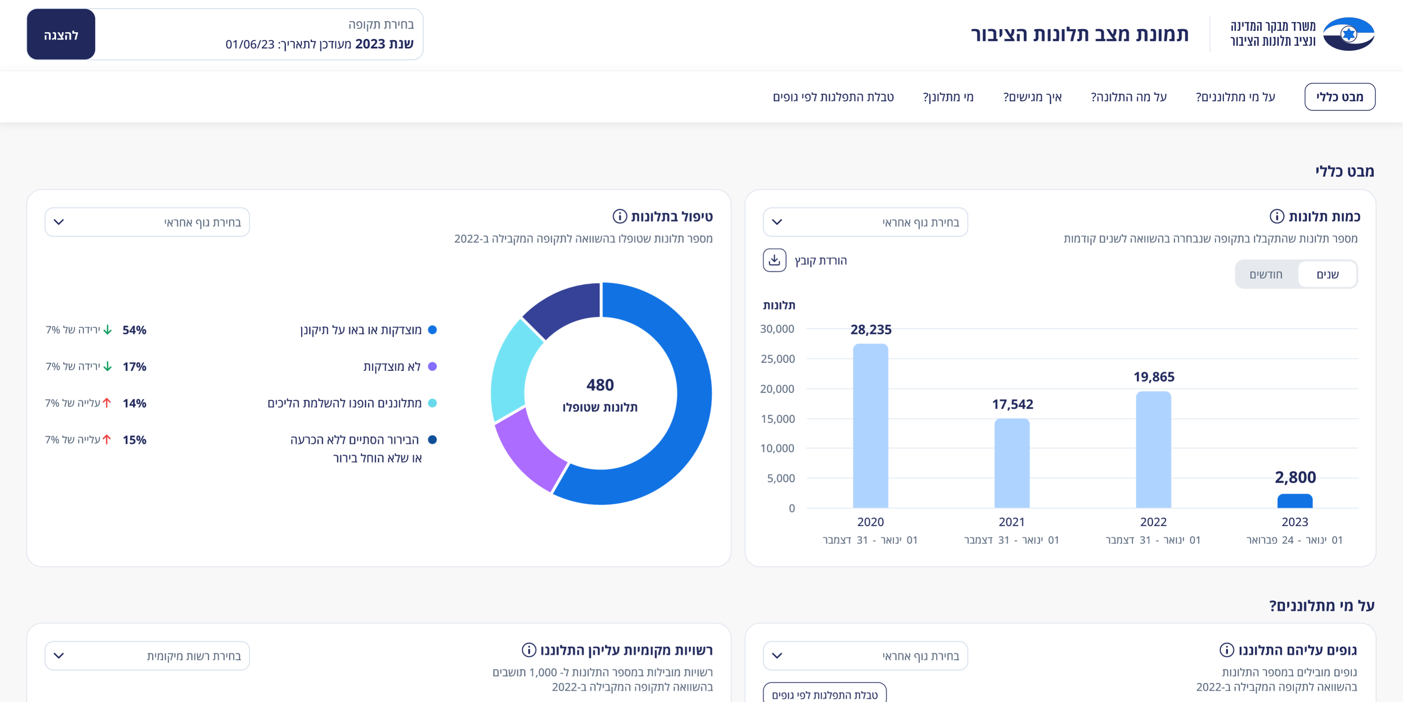This screenshot has height=702, width=1403.
Task: Click the red up arrow beside 14%
Action: pos(107,403)
